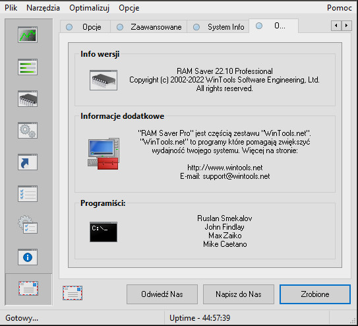Screen dimensions: 358x326
Task: Click the All rights reserved text
Action: pyautogui.click(x=224, y=88)
